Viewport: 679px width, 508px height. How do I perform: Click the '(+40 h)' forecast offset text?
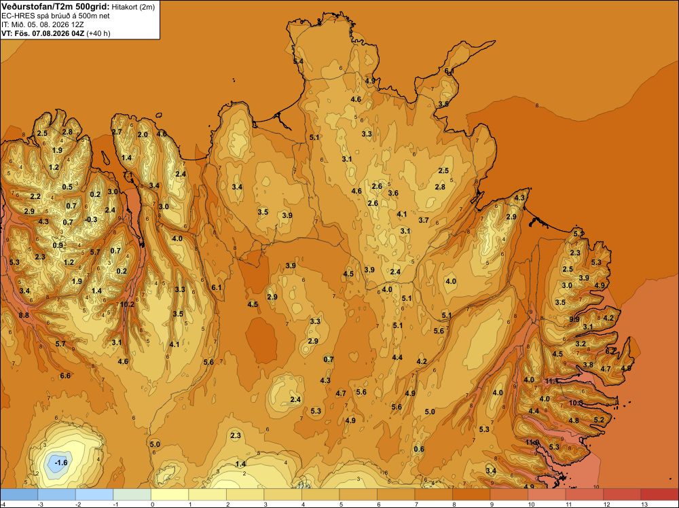pos(98,33)
